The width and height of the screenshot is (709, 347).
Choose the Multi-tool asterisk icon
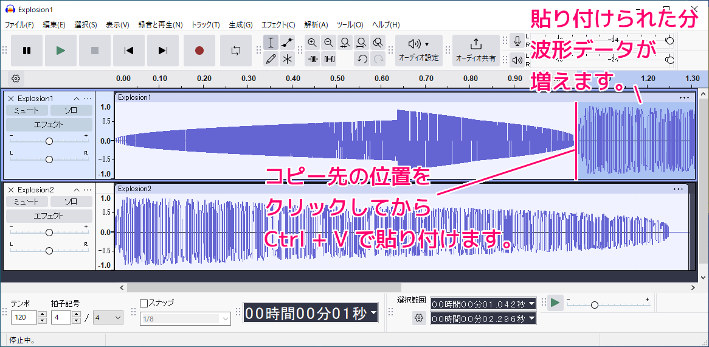(288, 59)
